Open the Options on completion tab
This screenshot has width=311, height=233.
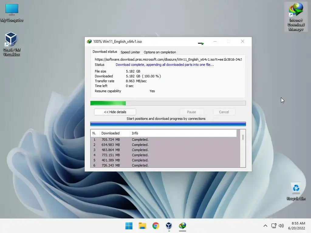[x=160, y=52]
